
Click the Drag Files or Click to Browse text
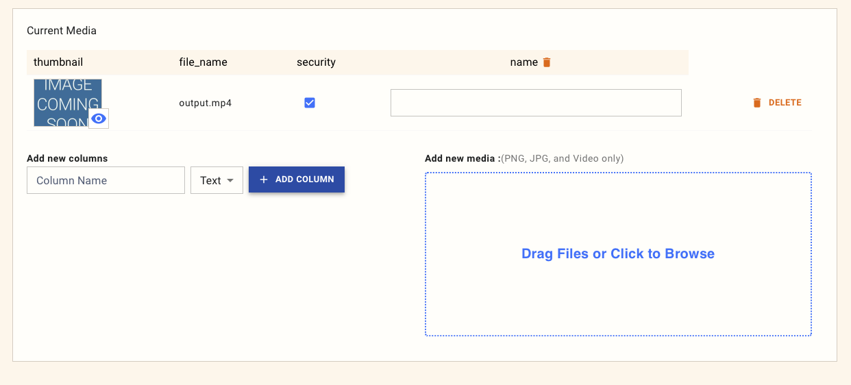pos(618,254)
